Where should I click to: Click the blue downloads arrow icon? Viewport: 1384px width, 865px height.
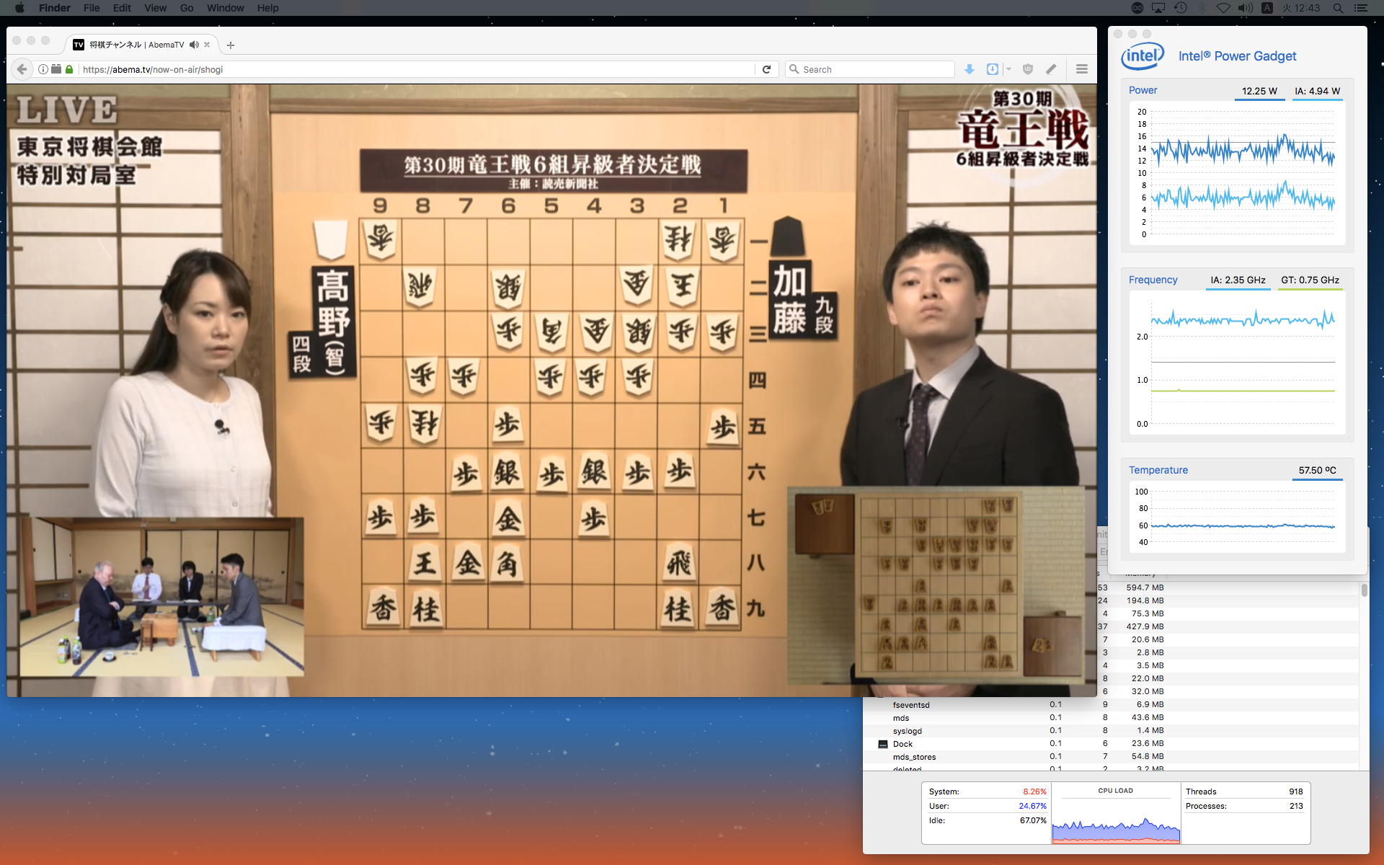970,69
